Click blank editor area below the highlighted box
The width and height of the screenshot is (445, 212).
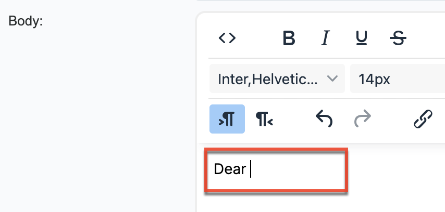point(313,204)
